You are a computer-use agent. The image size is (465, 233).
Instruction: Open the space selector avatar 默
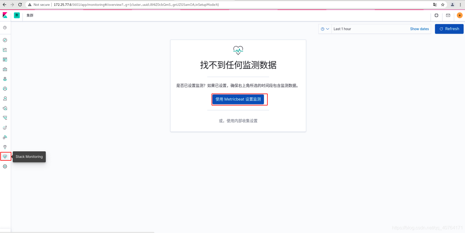click(x=17, y=15)
